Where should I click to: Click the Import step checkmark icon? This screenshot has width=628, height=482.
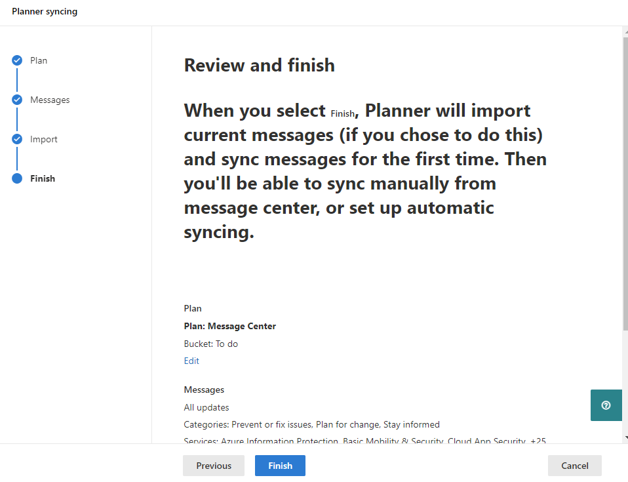(x=17, y=139)
